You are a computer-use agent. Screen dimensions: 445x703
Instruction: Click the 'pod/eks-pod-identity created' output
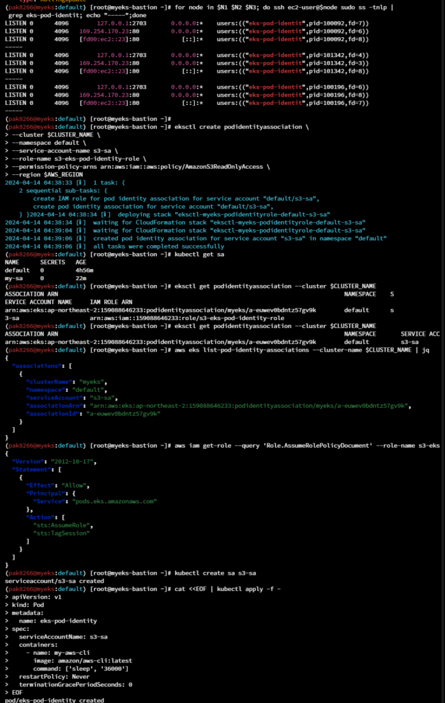pyautogui.click(x=54, y=700)
